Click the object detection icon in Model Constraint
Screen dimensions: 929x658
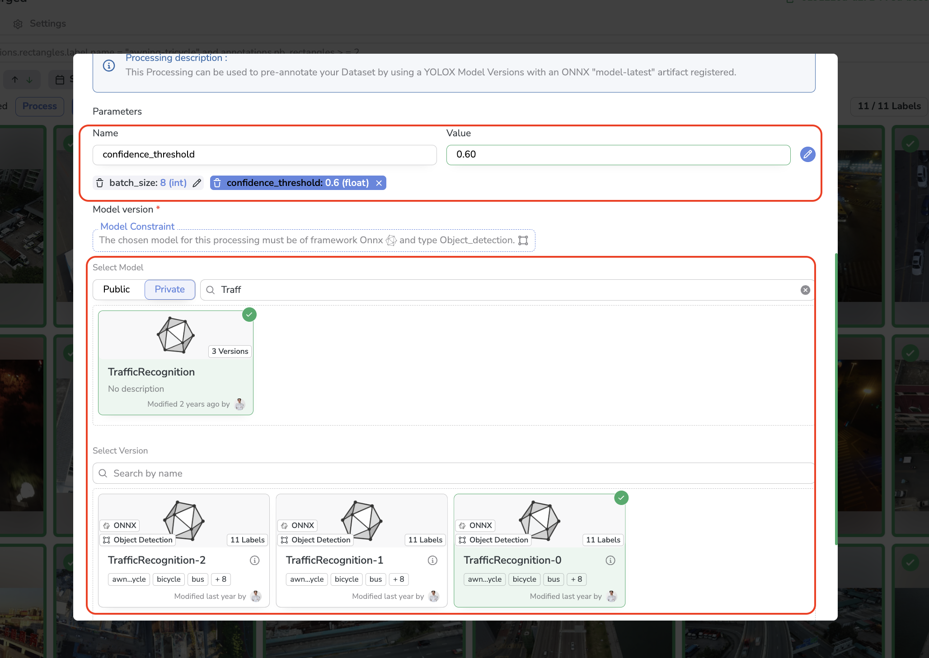[523, 240]
